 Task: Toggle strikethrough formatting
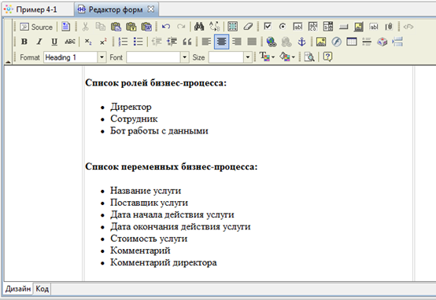[x=70, y=42]
